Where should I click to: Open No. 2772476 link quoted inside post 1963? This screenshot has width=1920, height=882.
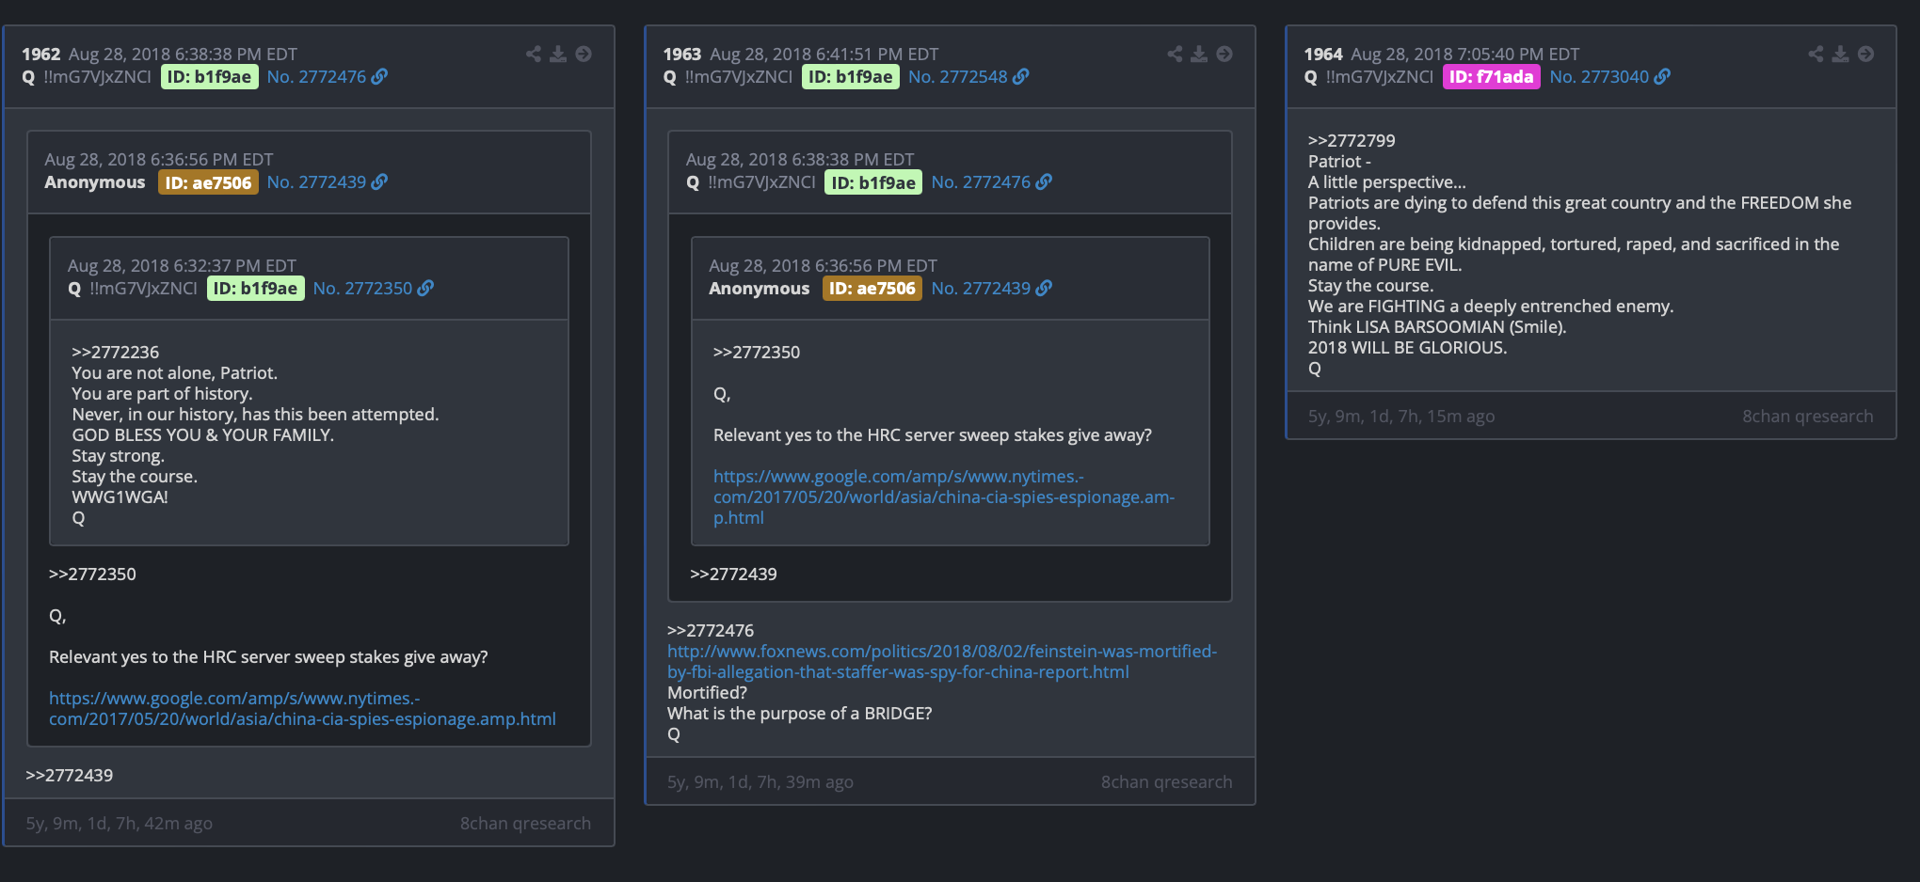[x=981, y=181]
